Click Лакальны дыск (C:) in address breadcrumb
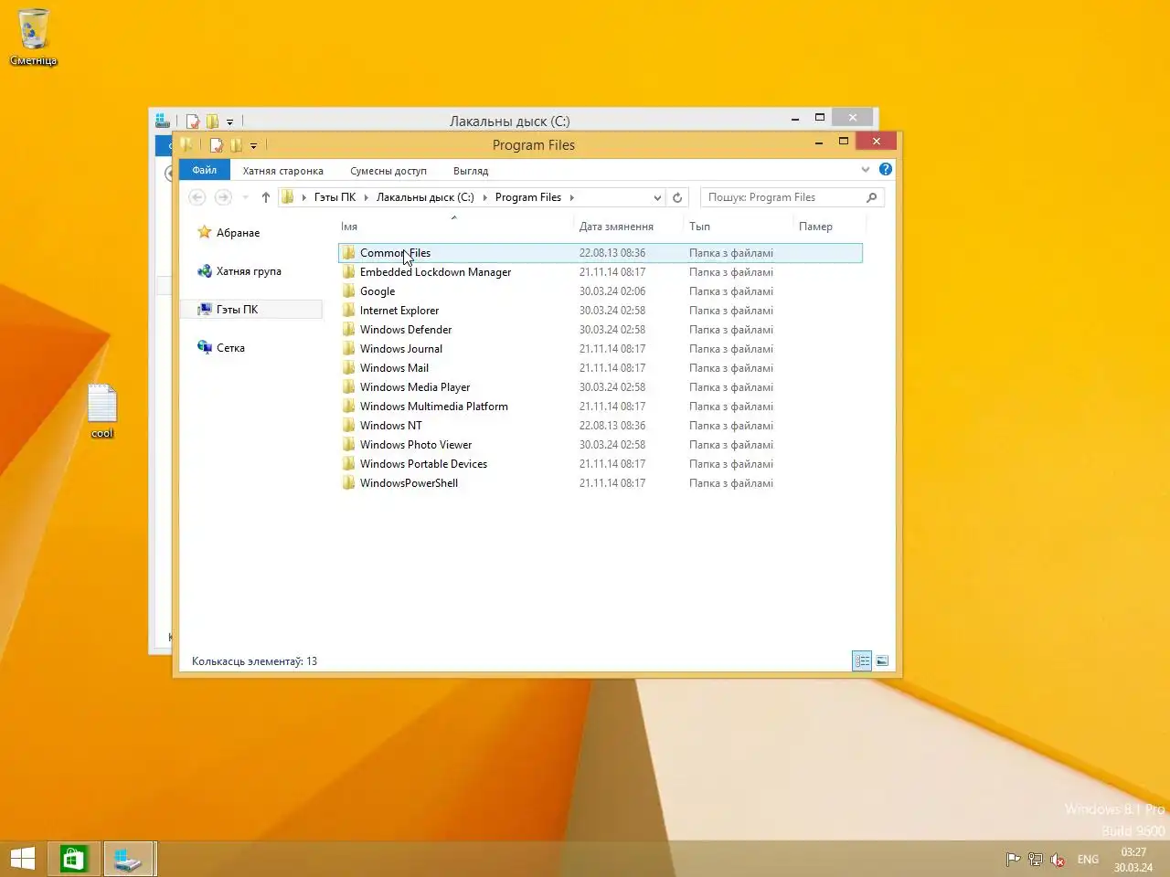 [x=425, y=197]
